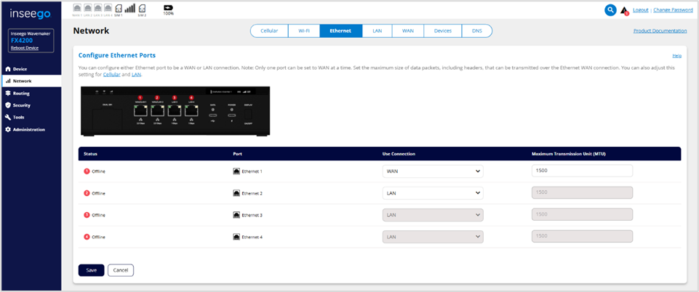699x292 pixels.
Task: Open Routing in the sidebar
Action: point(22,94)
